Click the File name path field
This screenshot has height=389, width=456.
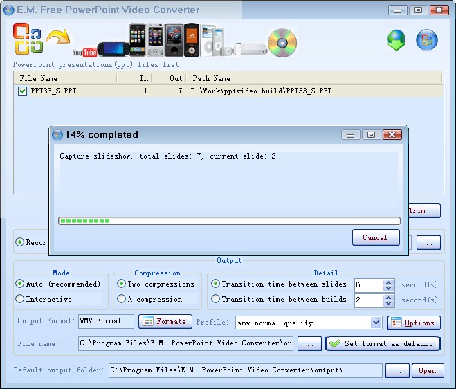tap(185, 343)
